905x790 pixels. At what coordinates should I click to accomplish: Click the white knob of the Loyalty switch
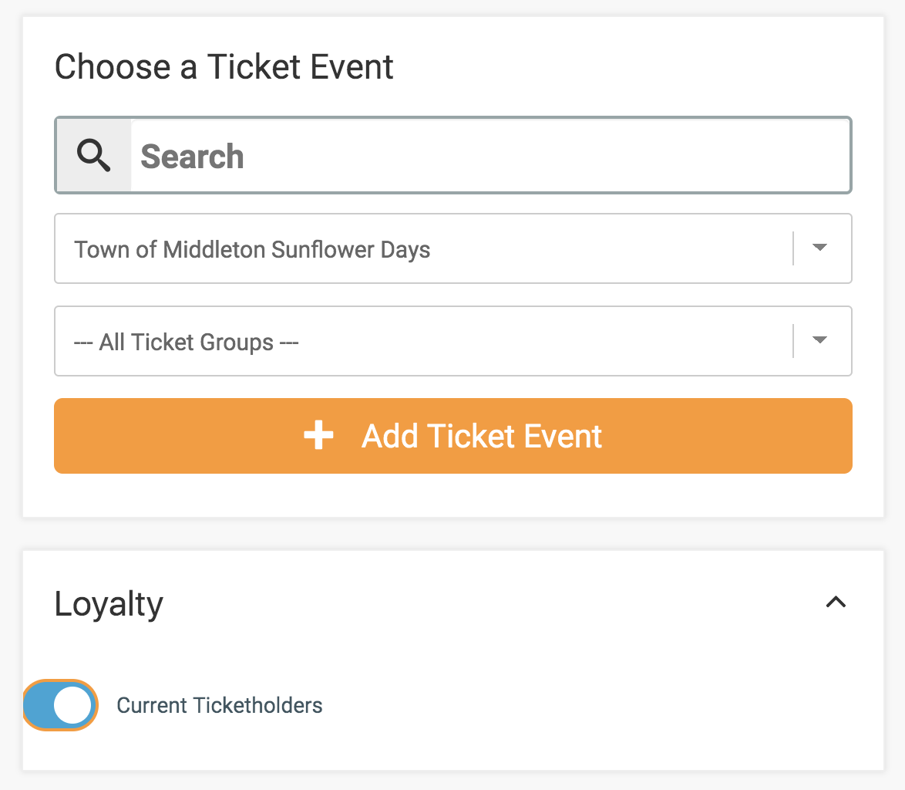(73, 705)
